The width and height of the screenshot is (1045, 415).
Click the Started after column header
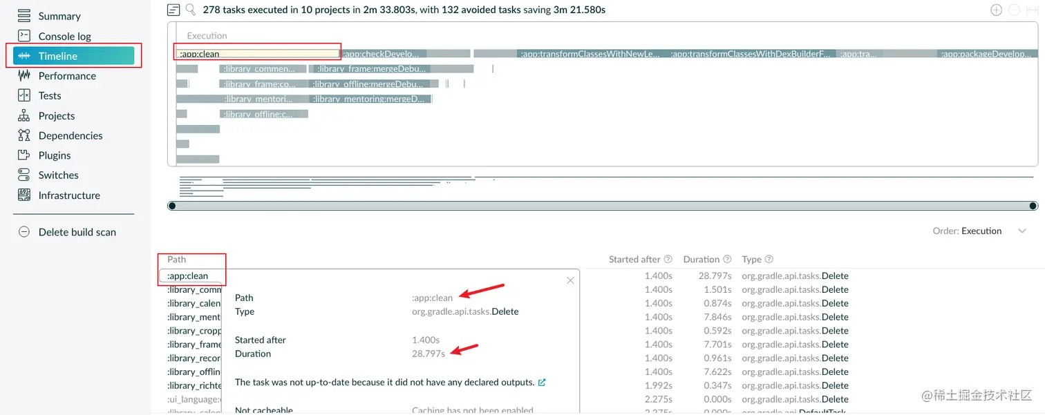click(x=634, y=260)
